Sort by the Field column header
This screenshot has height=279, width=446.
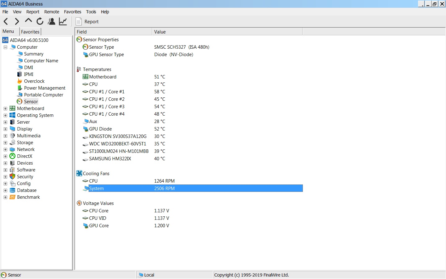(x=113, y=32)
